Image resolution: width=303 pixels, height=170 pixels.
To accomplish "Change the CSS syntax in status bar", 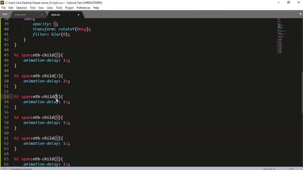I will click(x=292, y=169).
